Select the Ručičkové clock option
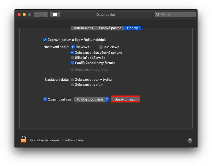Screen dimensions: 212x166 [x=101, y=47]
